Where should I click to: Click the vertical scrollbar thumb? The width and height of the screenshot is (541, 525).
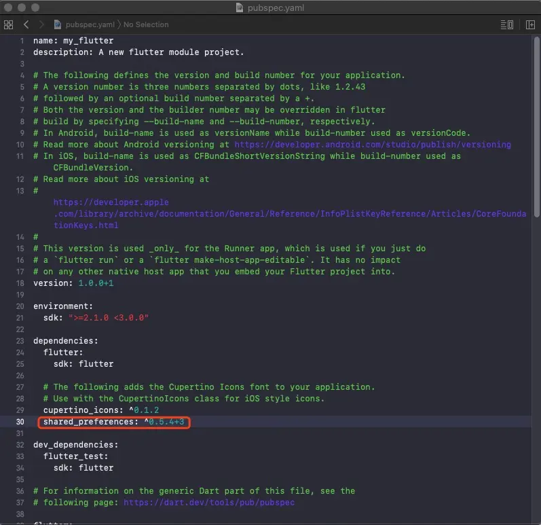pyautogui.click(x=536, y=127)
